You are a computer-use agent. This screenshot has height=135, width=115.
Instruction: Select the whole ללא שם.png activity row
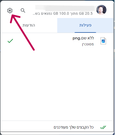[x=57, y=41]
